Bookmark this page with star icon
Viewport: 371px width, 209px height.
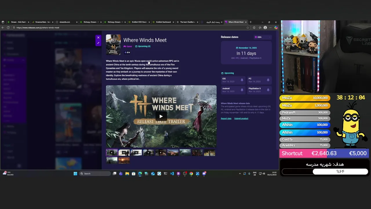click(248, 28)
